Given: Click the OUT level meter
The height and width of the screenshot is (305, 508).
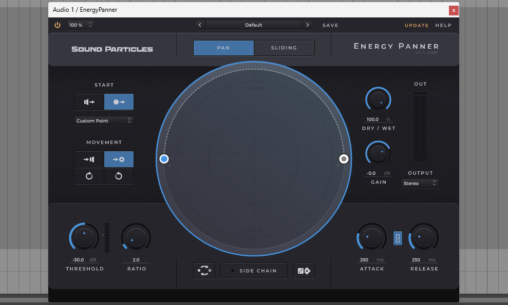Looking at the screenshot, I should [420, 127].
